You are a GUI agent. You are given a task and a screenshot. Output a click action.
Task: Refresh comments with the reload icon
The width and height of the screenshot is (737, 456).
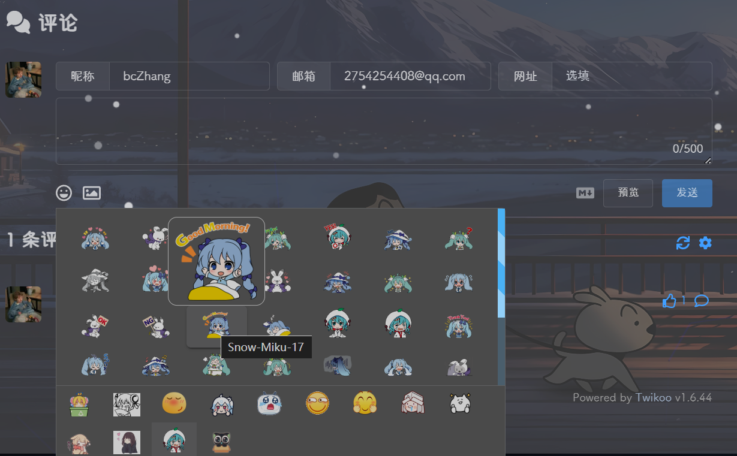point(683,243)
